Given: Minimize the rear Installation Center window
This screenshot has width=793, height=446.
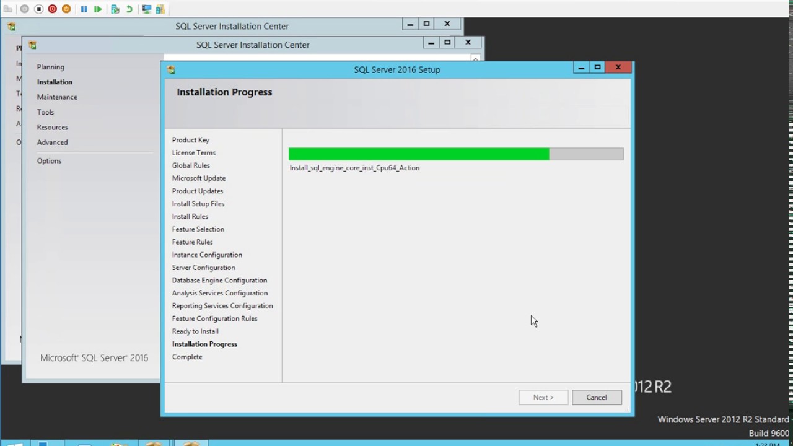Looking at the screenshot, I should [x=410, y=24].
